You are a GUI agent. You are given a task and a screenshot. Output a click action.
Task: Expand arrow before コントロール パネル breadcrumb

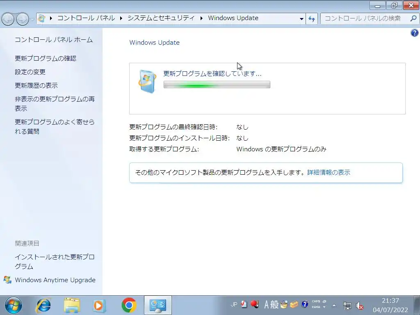tap(51, 18)
